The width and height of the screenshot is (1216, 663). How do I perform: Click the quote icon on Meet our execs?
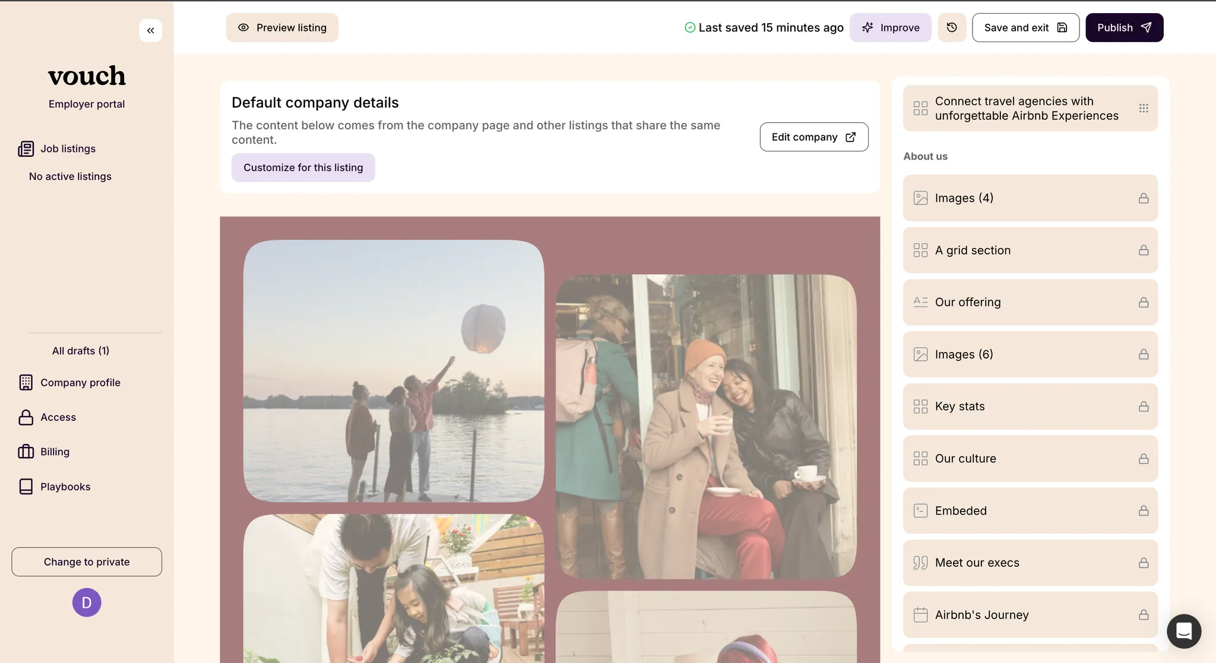coord(920,563)
